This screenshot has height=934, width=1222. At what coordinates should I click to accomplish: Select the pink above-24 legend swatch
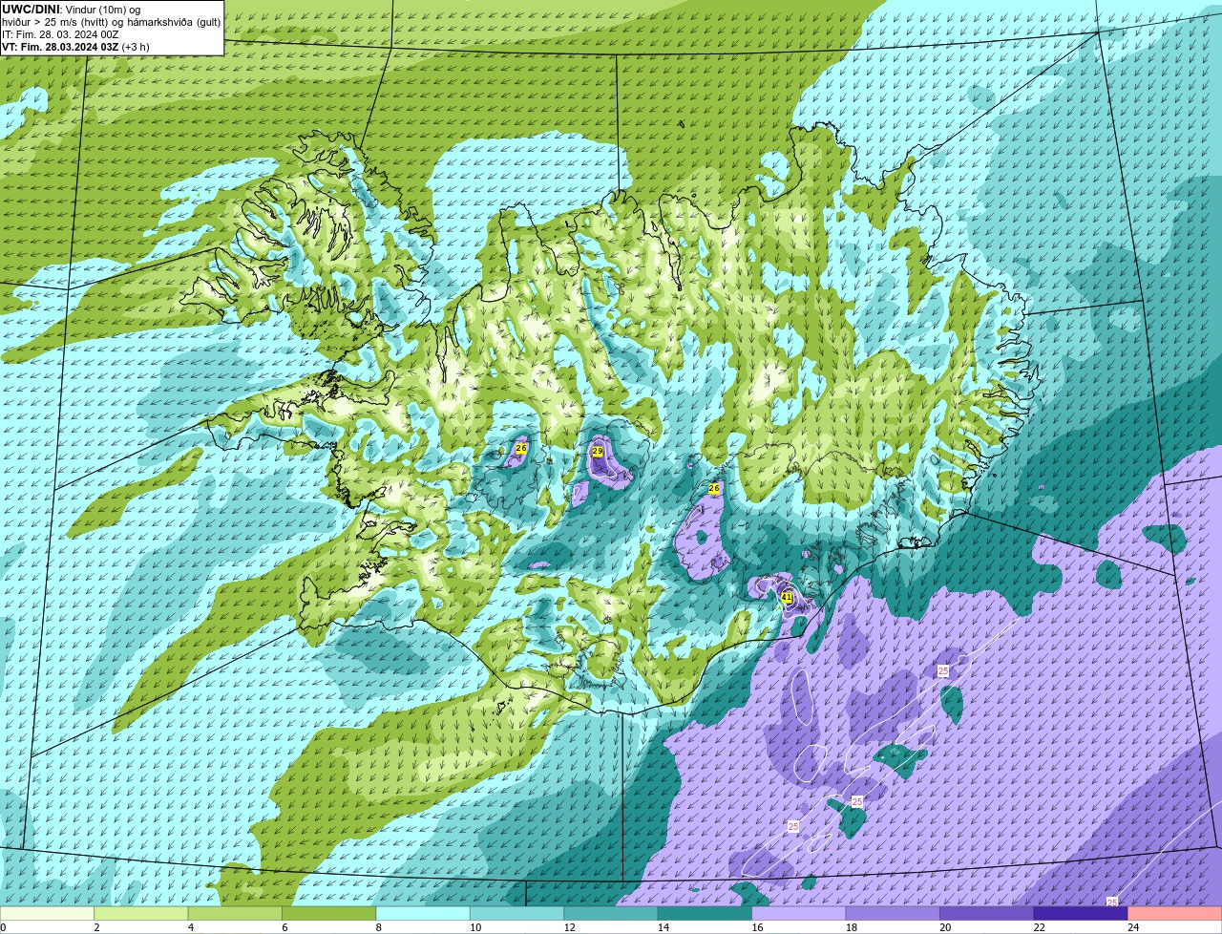1175,914
